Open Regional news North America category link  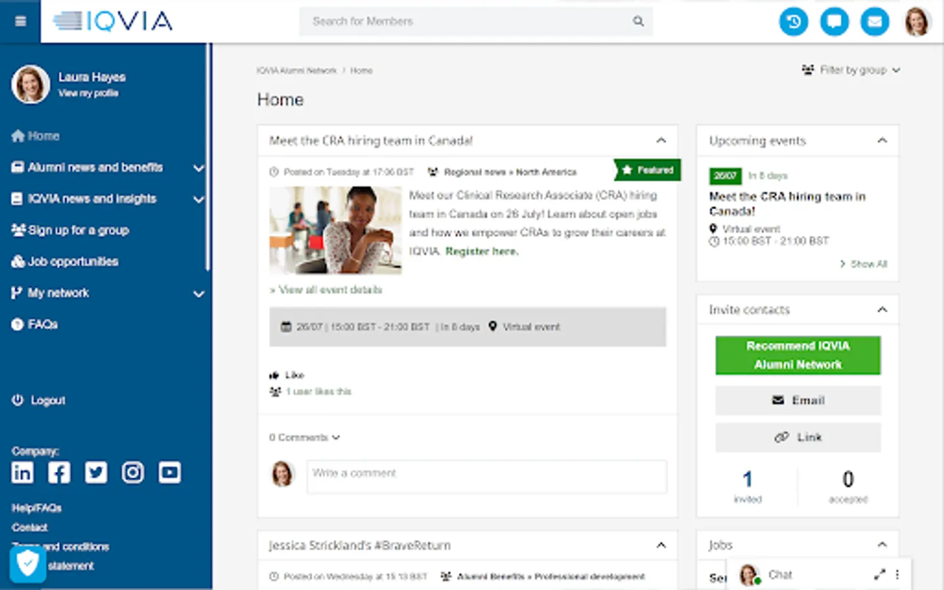click(x=510, y=172)
